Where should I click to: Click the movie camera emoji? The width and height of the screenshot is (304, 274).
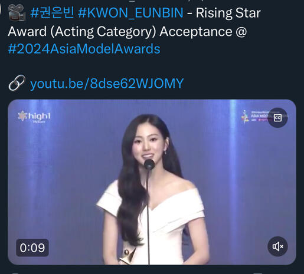pyautogui.click(x=17, y=13)
